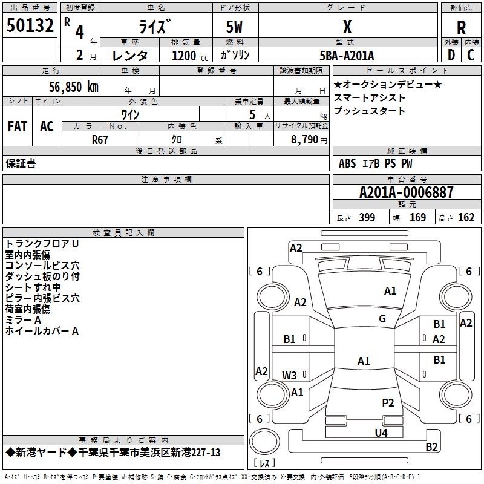Click interior grade C
The width and height of the screenshot is (484, 484).
click(x=471, y=55)
